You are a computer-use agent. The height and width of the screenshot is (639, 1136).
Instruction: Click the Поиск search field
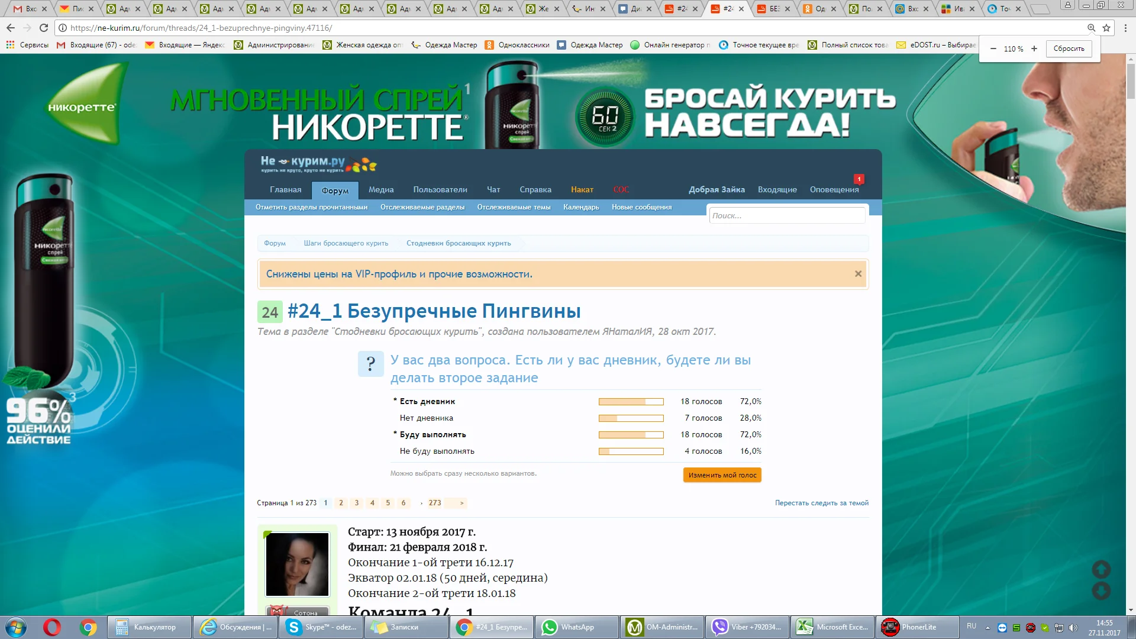pos(787,215)
